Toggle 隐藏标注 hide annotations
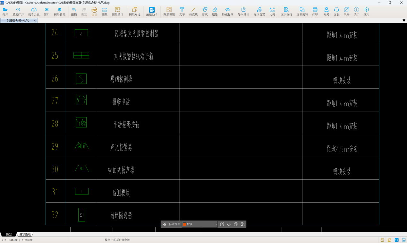This screenshot has width=407, height=243. pyautogui.click(x=228, y=12)
